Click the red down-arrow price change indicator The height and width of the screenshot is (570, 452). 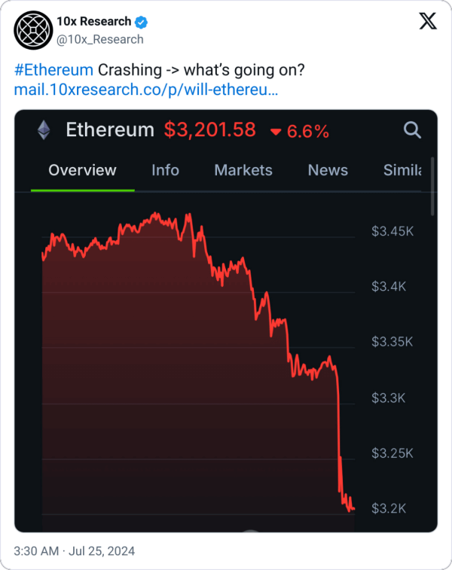point(276,132)
